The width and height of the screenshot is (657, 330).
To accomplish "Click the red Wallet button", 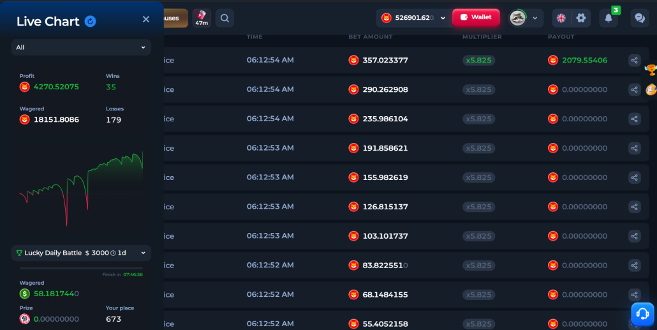I will [476, 17].
